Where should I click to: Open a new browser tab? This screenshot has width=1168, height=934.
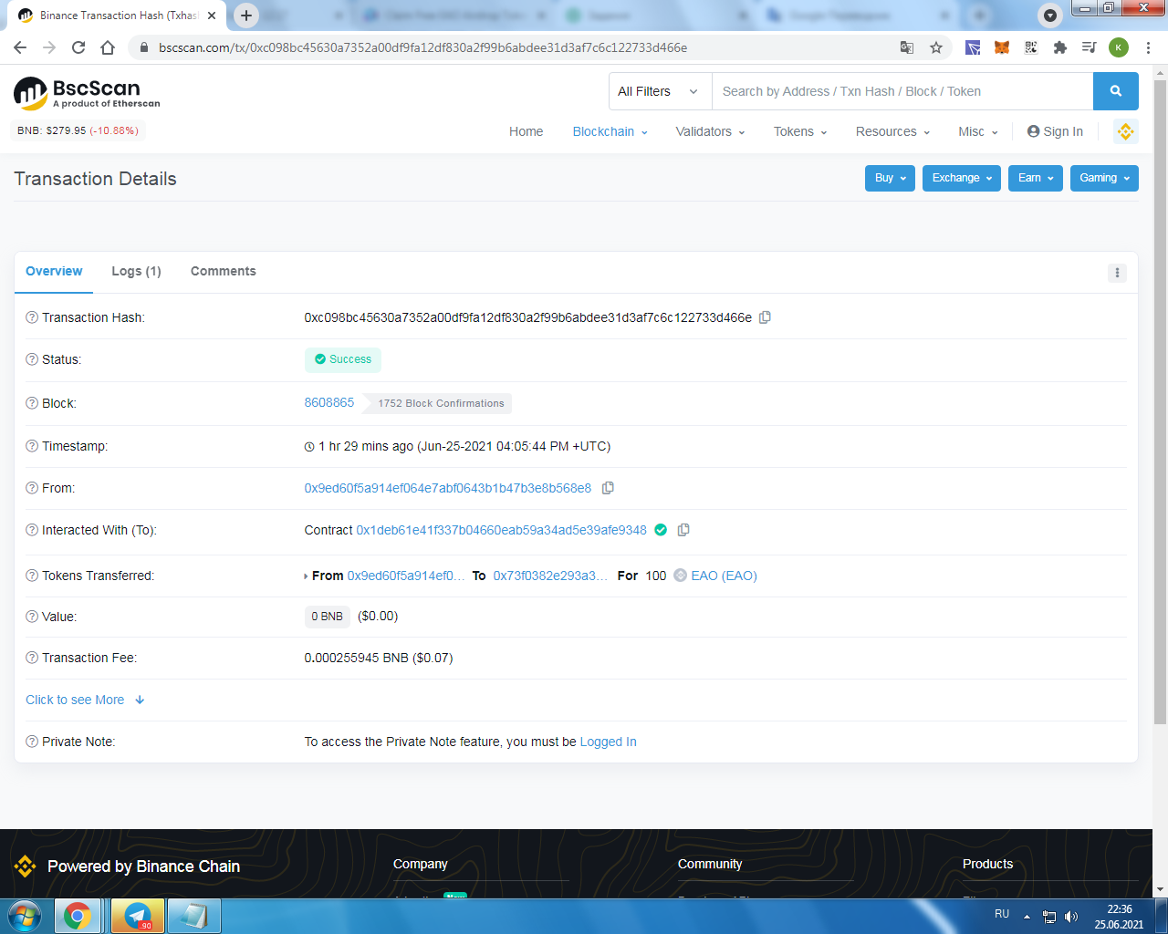pos(246,16)
